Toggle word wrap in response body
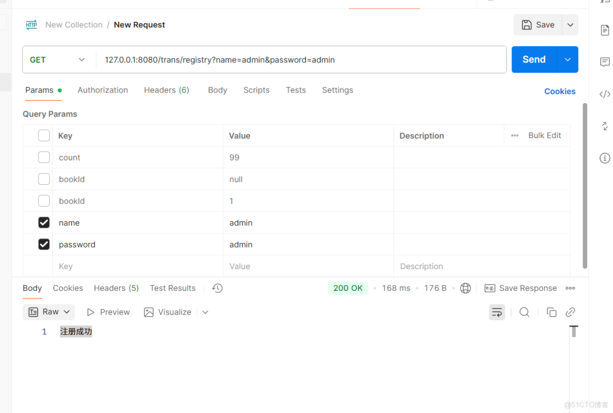The width and height of the screenshot is (613, 413). pos(497,312)
